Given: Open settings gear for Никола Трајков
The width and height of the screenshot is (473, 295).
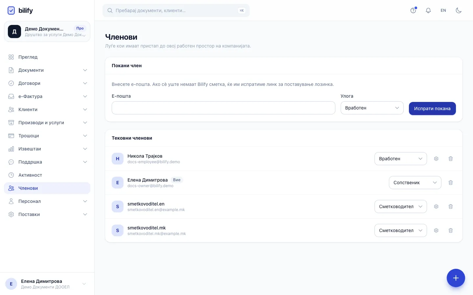Looking at the screenshot, I should coord(436,159).
